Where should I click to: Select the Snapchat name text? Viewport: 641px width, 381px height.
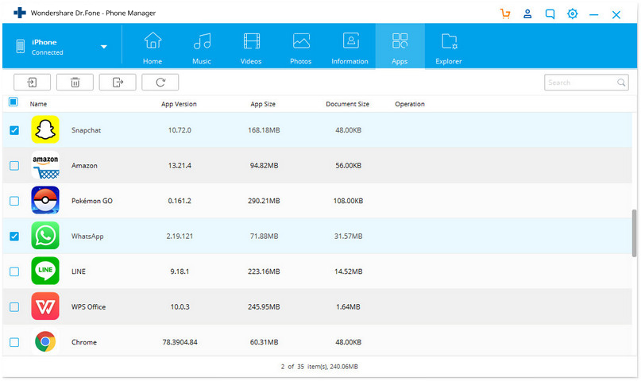[x=86, y=130]
